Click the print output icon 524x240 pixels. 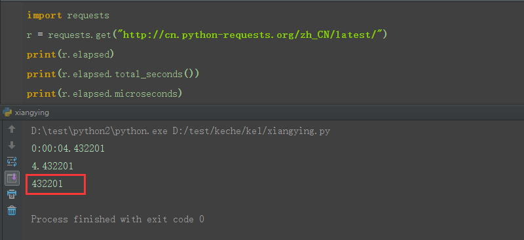point(12,194)
